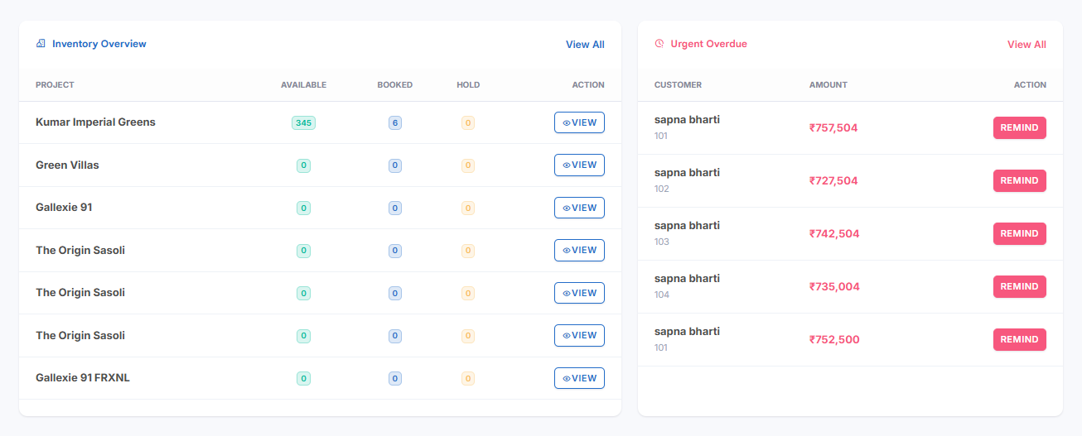
Task: Send reminder for the ₹757,504 overdue
Action: pos(1019,127)
